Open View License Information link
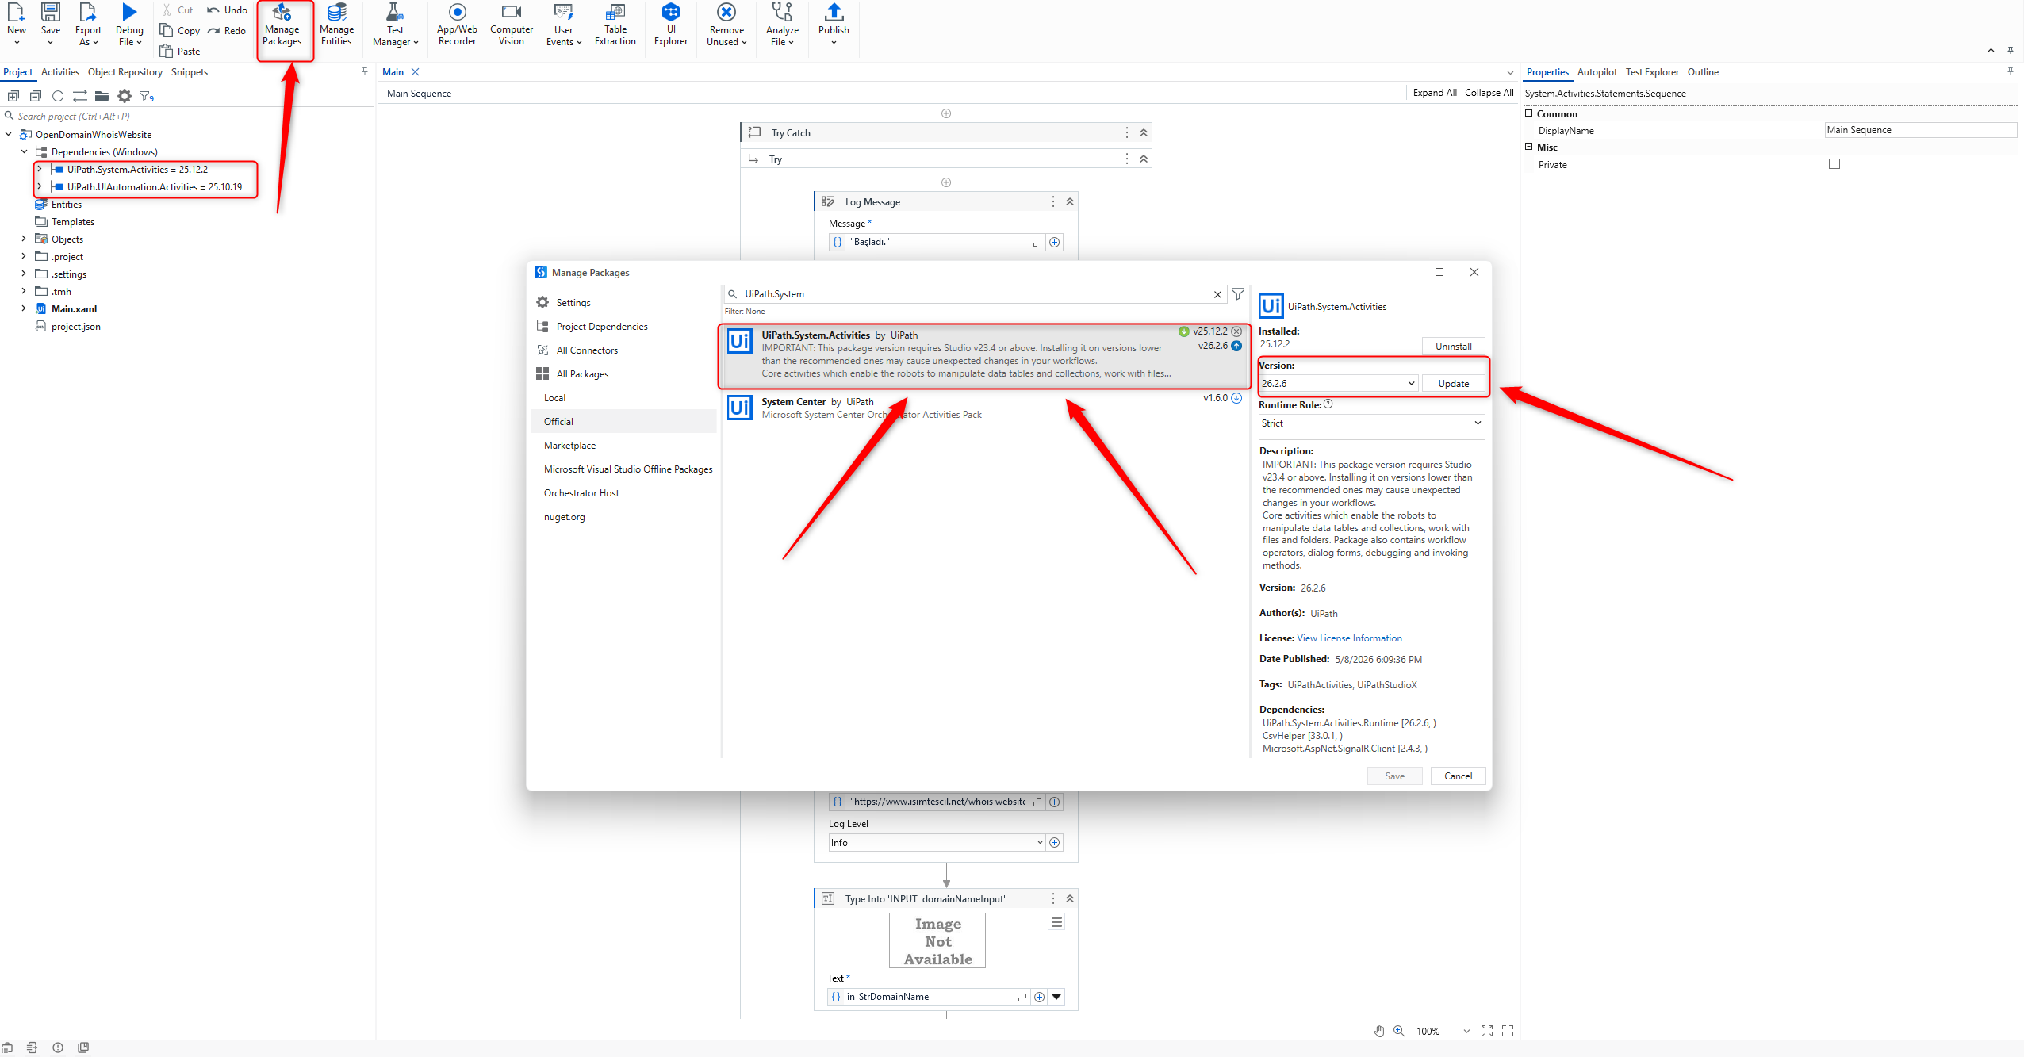 (1349, 638)
